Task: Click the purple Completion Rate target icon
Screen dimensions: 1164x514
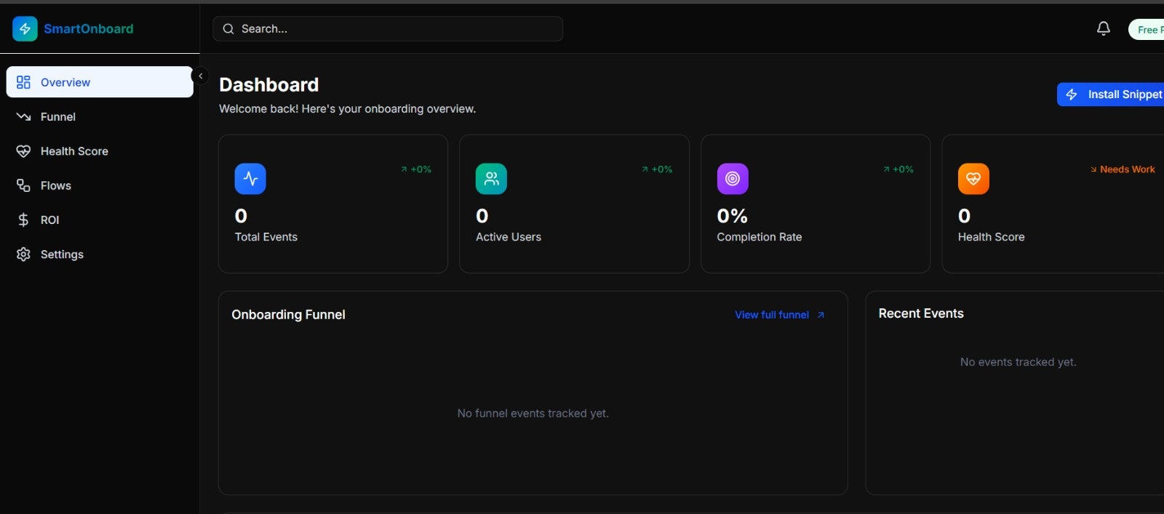Action: pos(733,179)
